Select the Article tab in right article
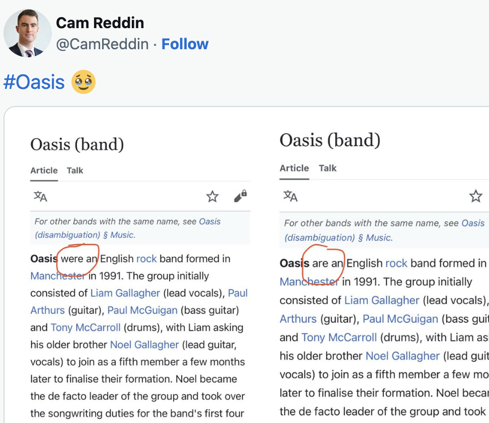The image size is (489, 423). click(x=294, y=168)
